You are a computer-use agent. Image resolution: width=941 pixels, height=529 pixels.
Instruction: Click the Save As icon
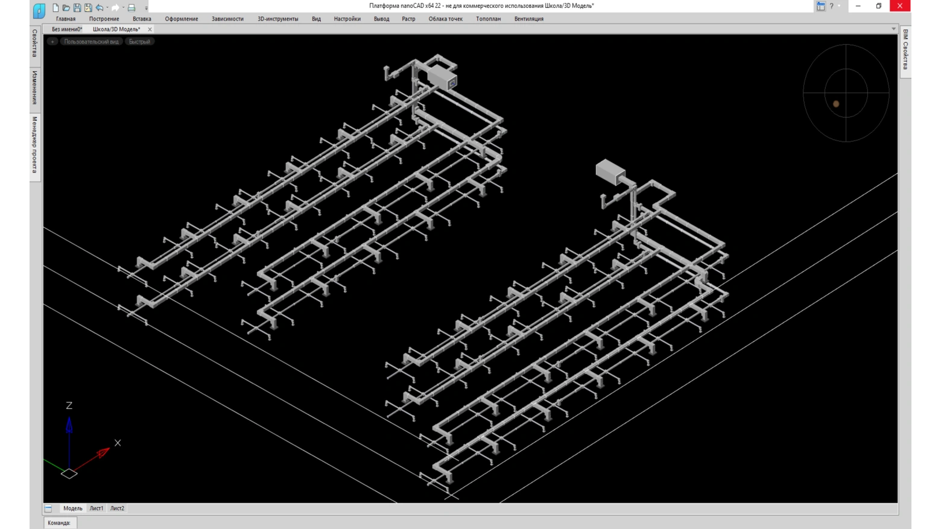pos(88,8)
